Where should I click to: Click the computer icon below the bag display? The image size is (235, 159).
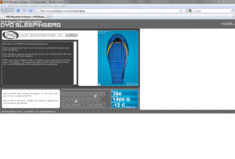[99, 84]
